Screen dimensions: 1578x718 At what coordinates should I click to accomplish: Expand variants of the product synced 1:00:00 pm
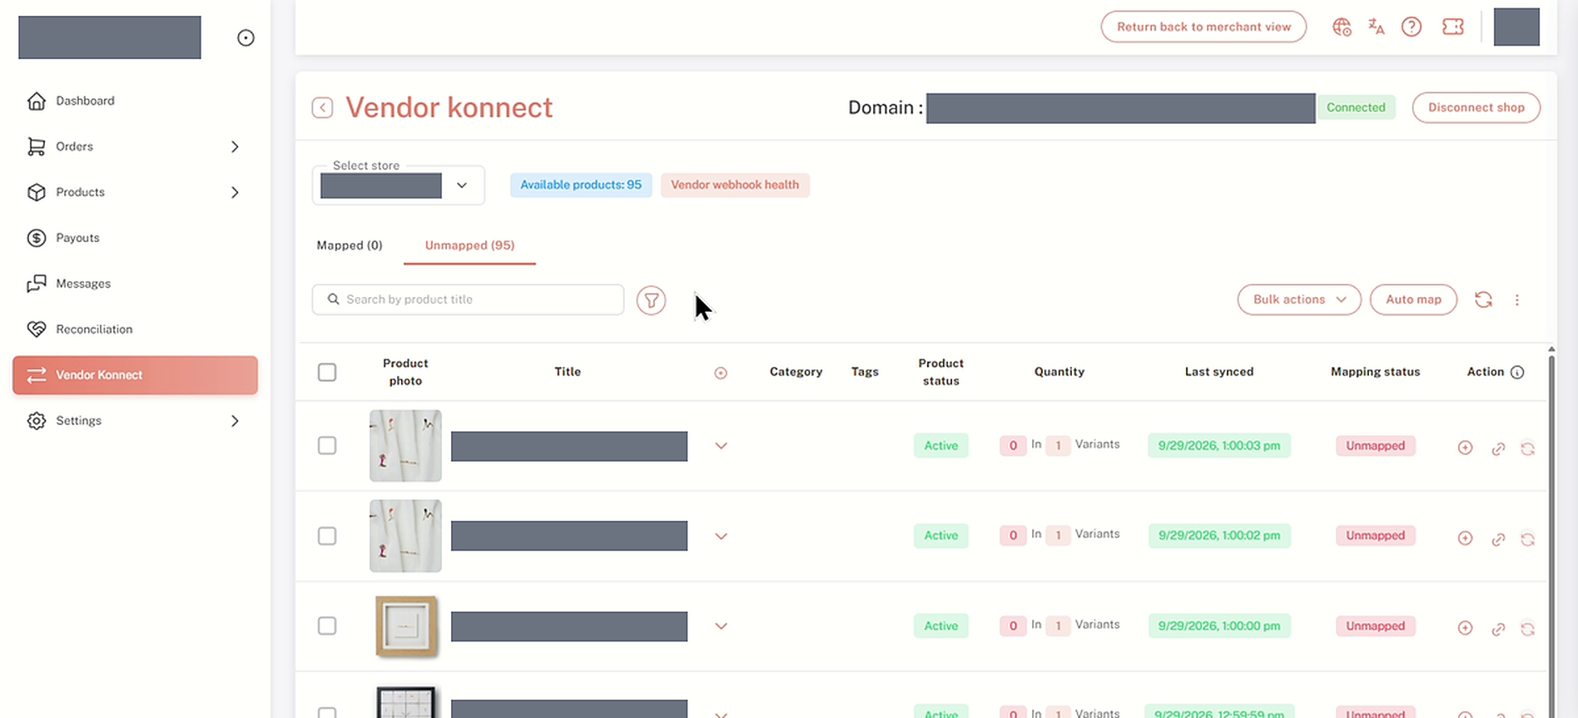721,626
